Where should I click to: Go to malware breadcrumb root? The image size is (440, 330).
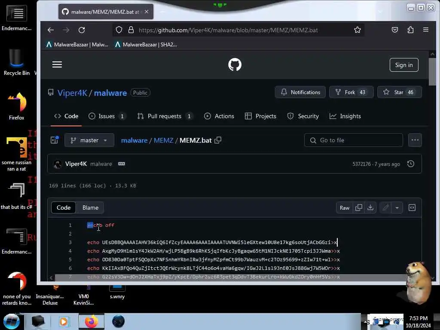(134, 141)
